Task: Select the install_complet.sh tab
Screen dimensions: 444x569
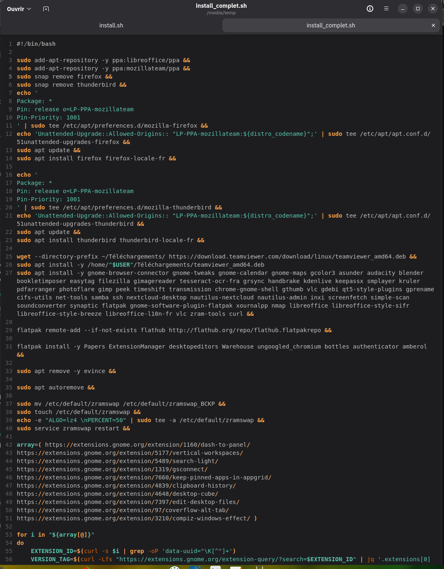Action: coord(330,25)
